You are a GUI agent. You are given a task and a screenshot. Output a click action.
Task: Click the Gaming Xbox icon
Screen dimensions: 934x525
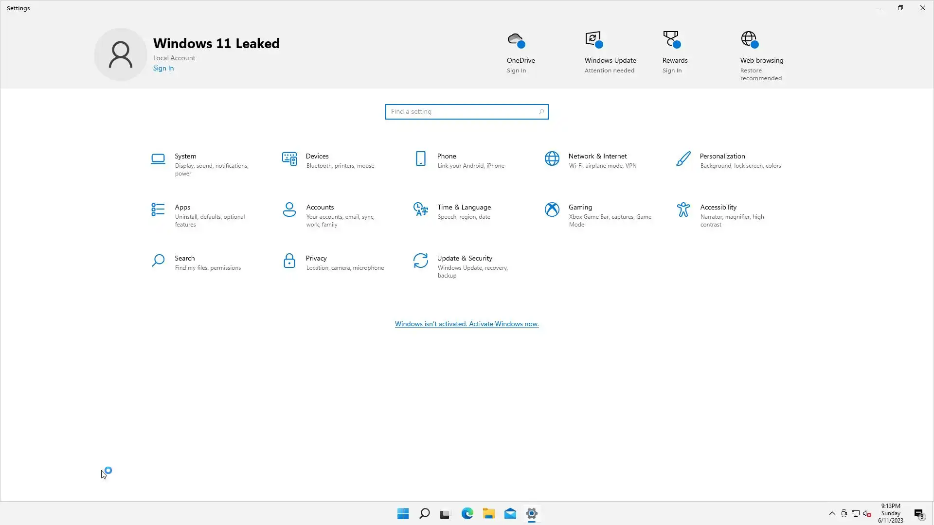[552, 210]
